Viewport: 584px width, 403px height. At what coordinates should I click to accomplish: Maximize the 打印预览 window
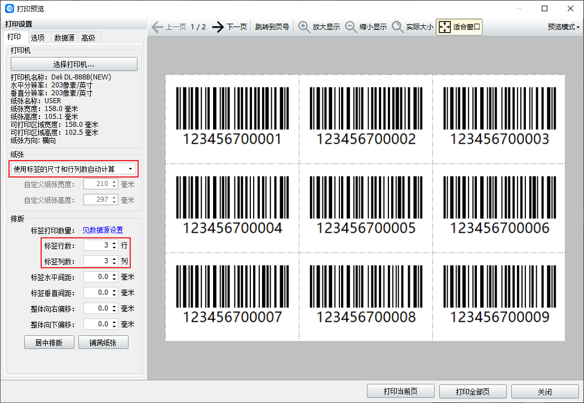(x=545, y=8)
